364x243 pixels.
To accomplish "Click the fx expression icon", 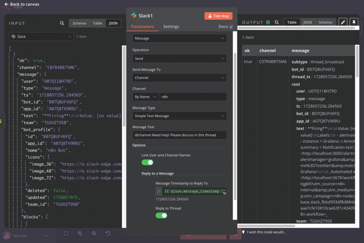I will point(159,191).
